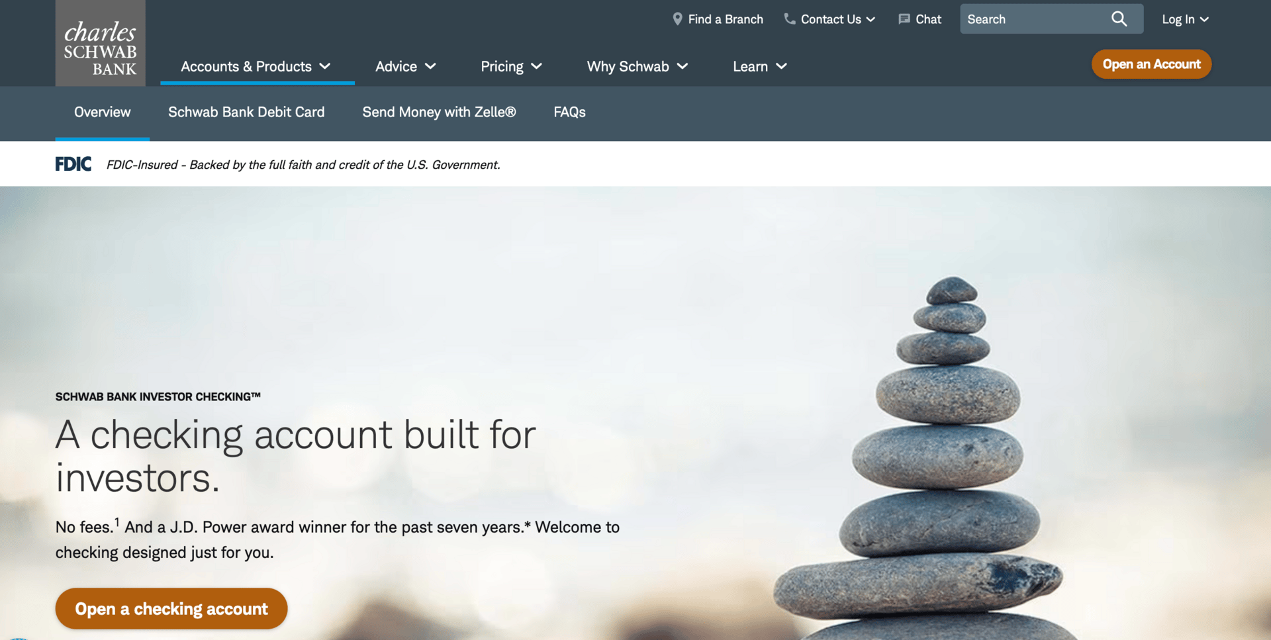The width and height of the screenshot is (1271, 640).
Task: Open the Log In dropdown
Action: pyautogui.click(x=1186, y=19)
